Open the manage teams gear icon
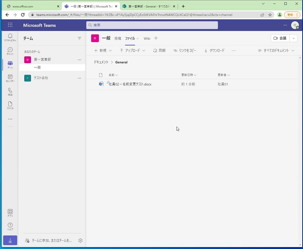303x249 pixels. pos(81,241)
